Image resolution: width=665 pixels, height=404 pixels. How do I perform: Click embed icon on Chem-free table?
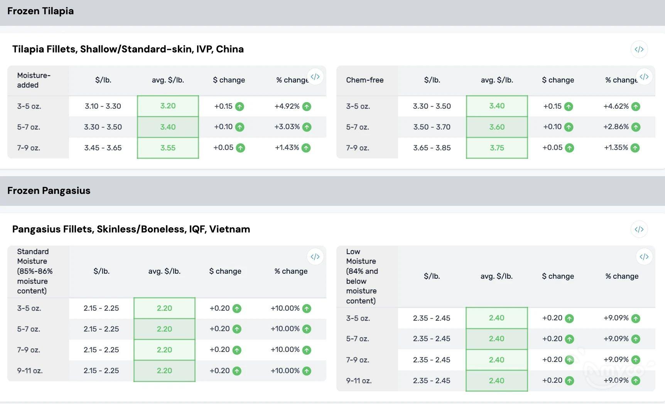(644, 77)
